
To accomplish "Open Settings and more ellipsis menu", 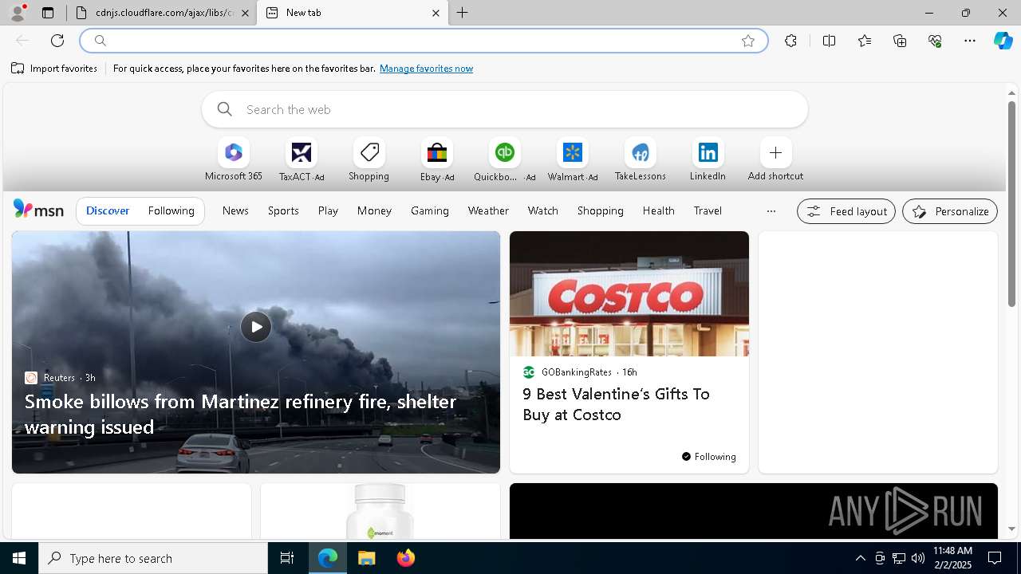I will pos(970,41).
